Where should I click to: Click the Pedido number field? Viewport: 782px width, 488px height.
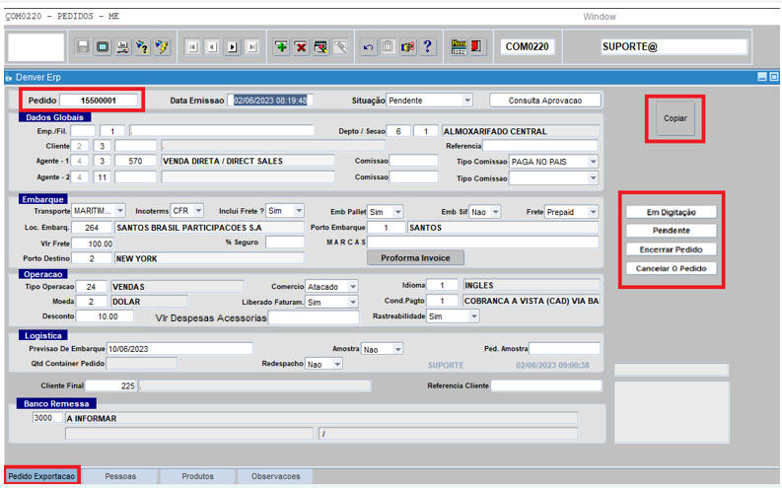(x=99, y=101)
